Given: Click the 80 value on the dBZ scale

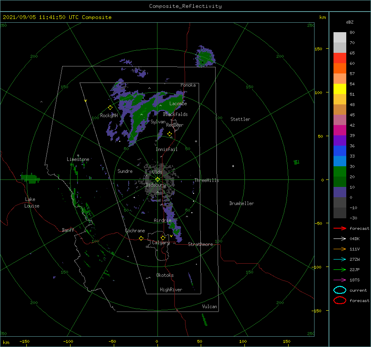Looking at the screenshot, I should (x=352, y=33).
